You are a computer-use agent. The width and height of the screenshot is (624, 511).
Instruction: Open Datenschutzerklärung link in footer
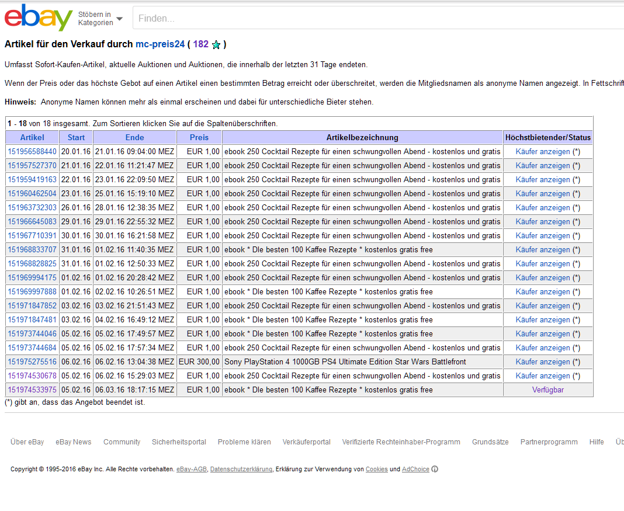pyautogui.click(x=241, y=470)
